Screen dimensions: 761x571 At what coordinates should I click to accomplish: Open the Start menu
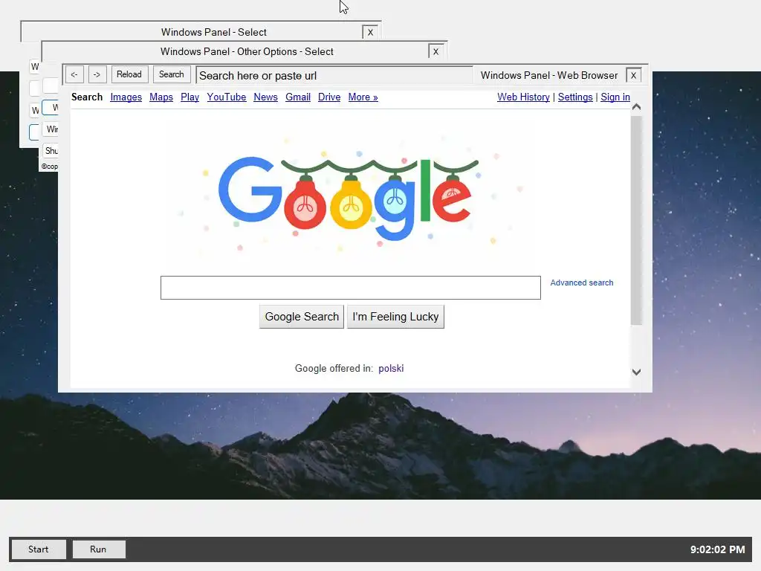click(x=39, y=549)
